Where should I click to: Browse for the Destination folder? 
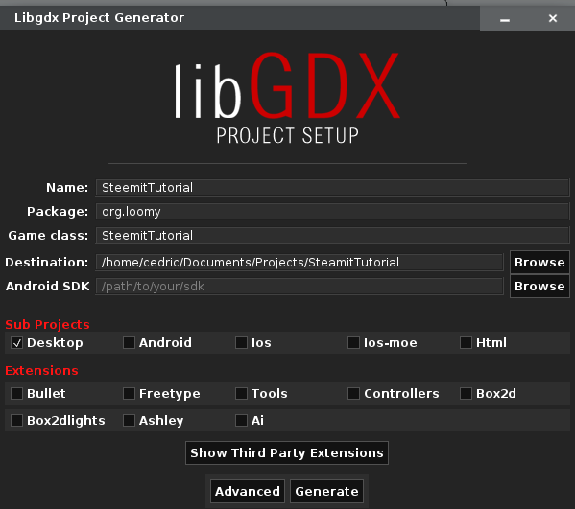(539, 263)
